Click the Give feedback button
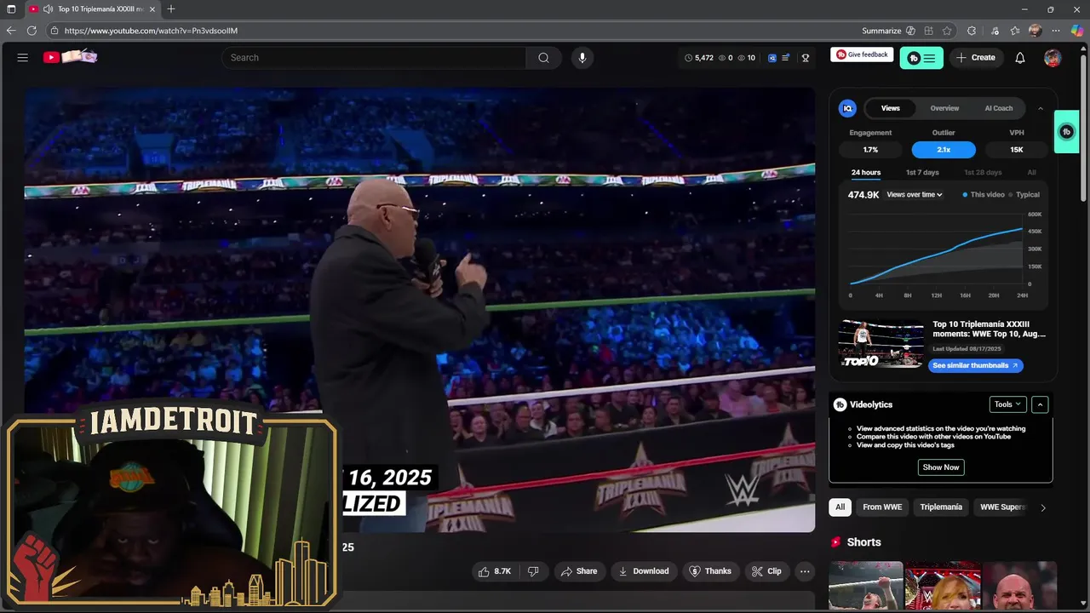The width and height of the screenshot is (1090, 613). (x=862, y=54)
